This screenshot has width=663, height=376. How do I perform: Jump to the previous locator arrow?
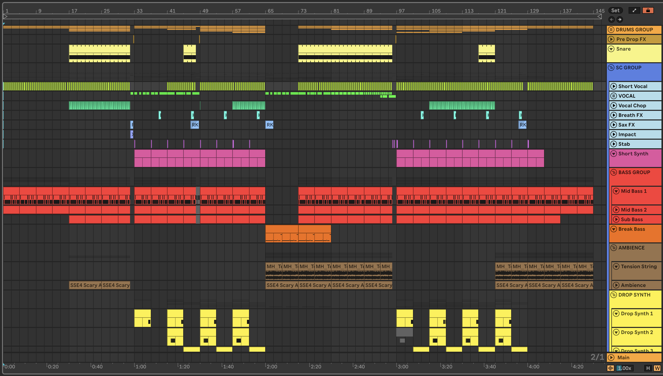pos(611,19)
